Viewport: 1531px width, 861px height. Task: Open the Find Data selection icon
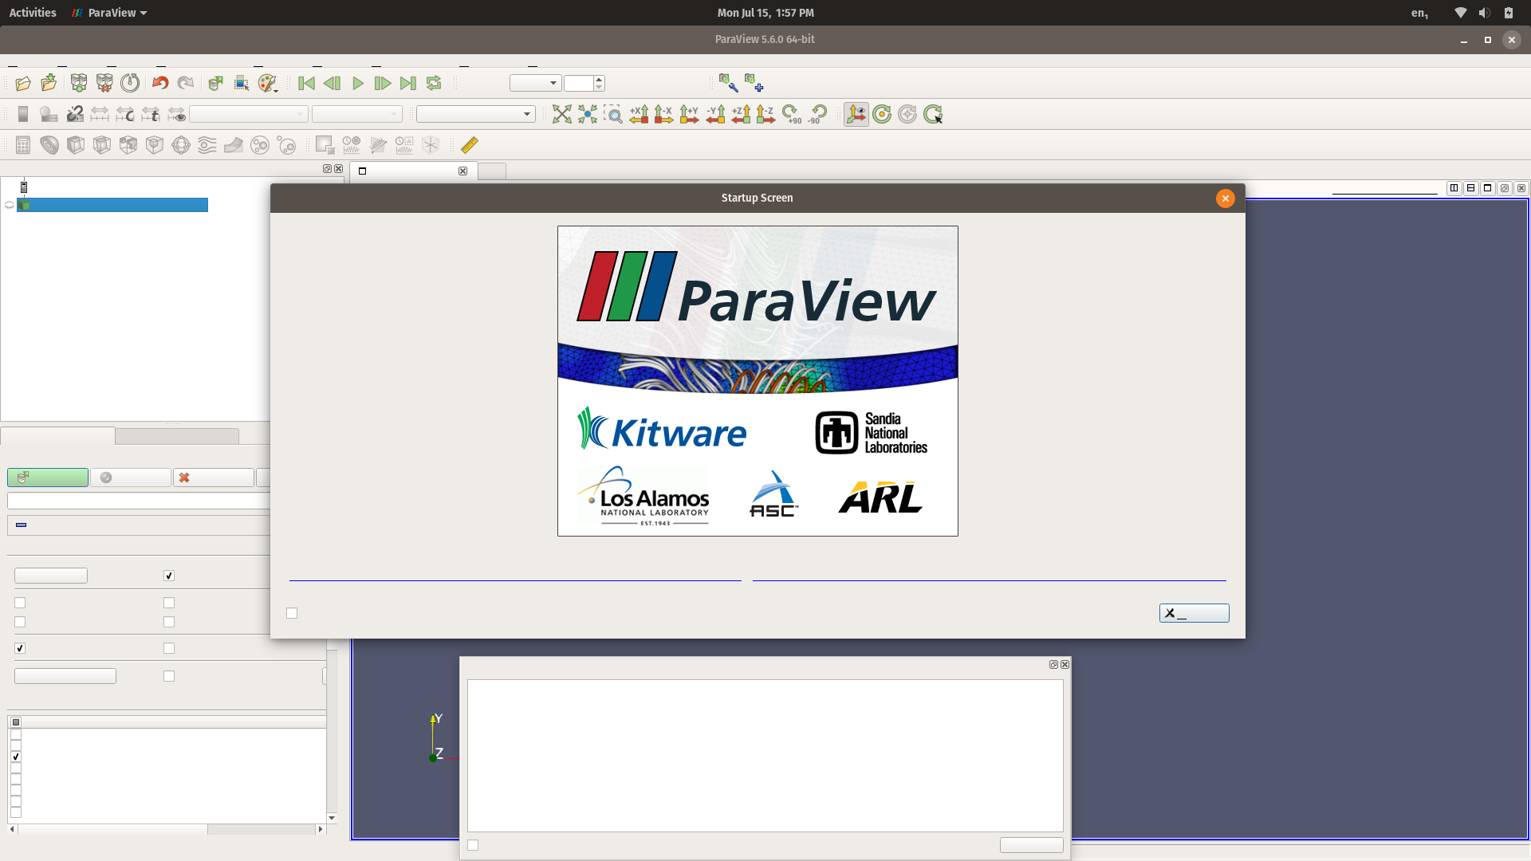(x=242, y=83)
